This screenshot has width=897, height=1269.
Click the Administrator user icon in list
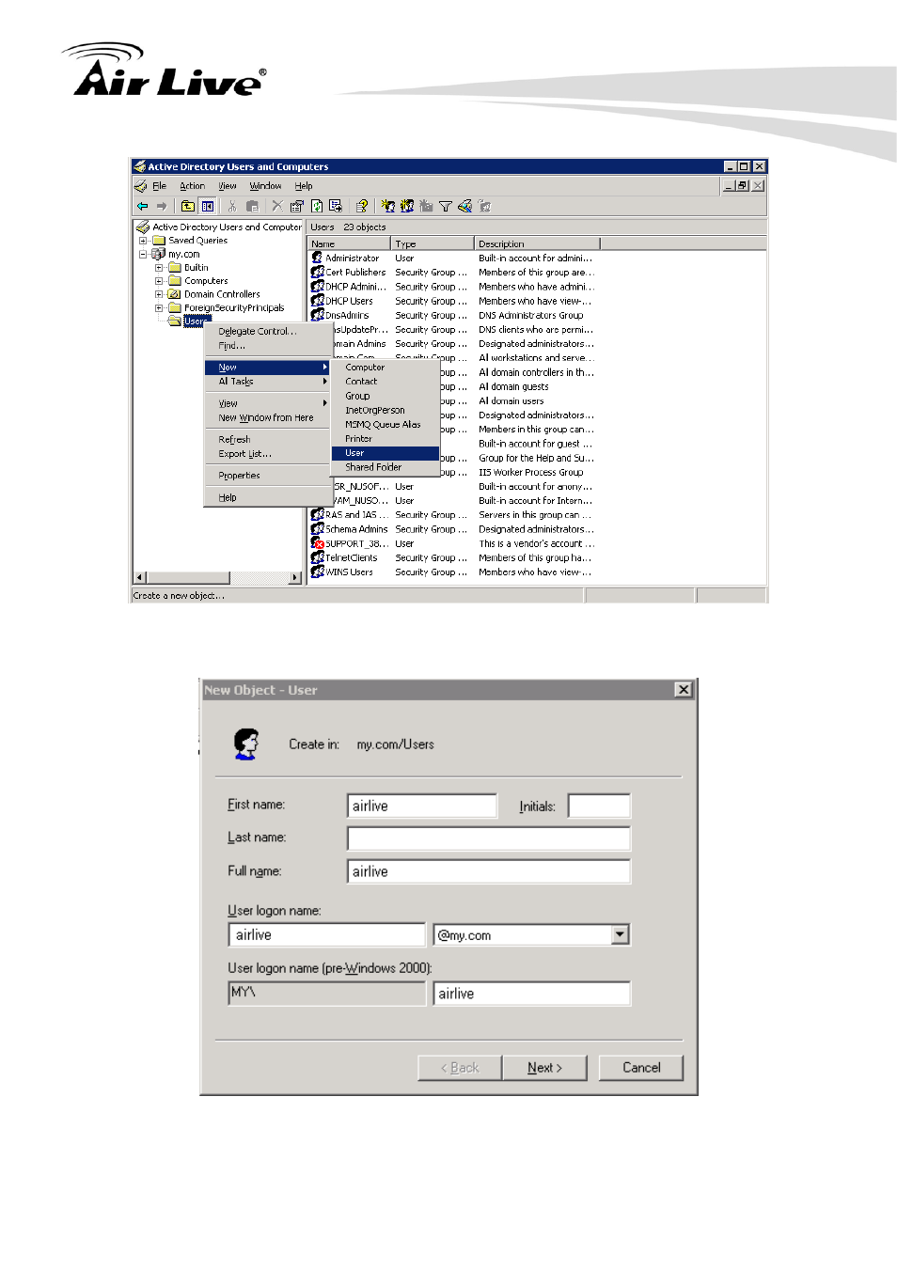coord(318,258)
